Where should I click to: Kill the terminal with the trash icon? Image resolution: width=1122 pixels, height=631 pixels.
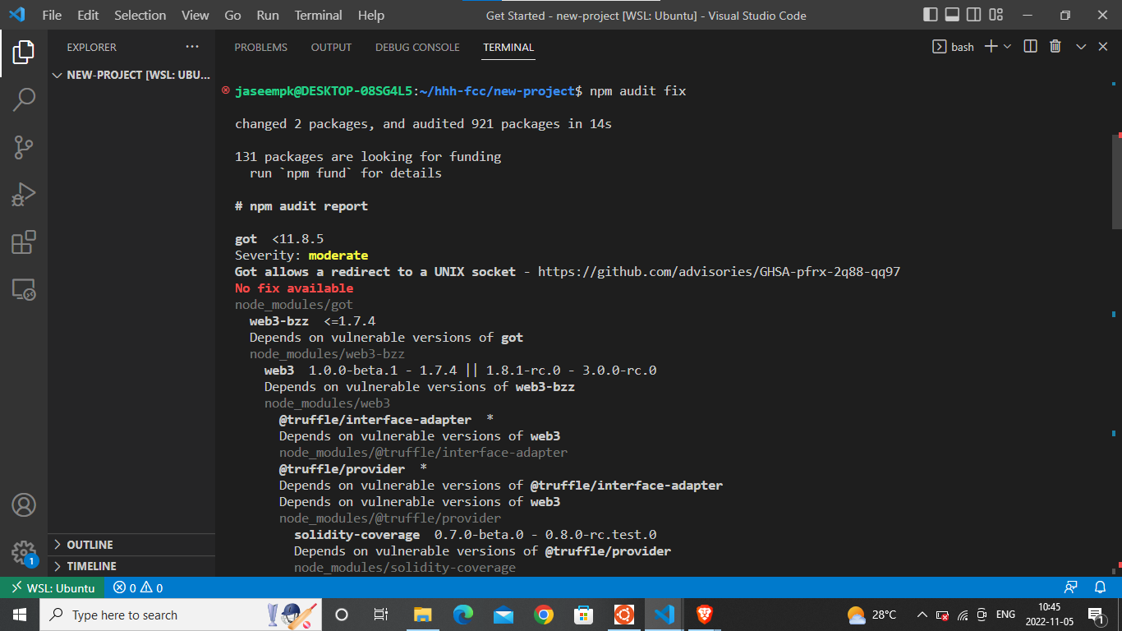[1055, 47]
